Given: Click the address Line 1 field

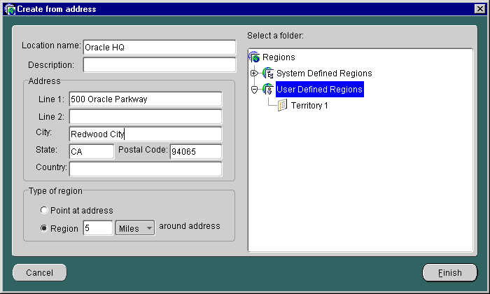Looking at the screenshot, I should (x=146, y=99).
